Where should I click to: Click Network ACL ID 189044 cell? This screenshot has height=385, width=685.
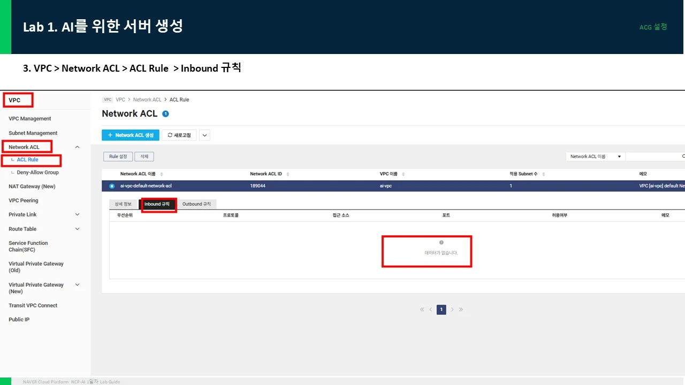257,186
